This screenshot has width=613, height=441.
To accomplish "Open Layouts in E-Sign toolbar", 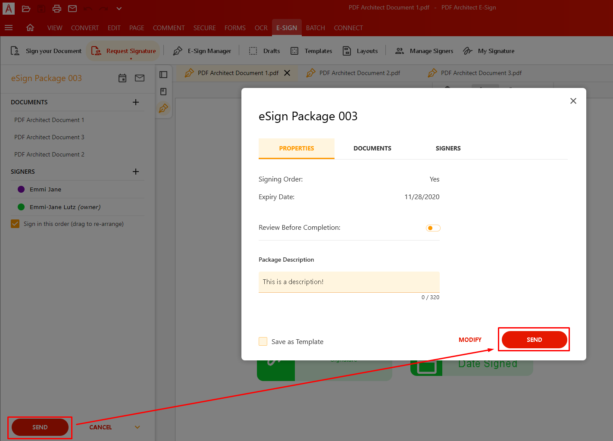I will coord(360,51).
